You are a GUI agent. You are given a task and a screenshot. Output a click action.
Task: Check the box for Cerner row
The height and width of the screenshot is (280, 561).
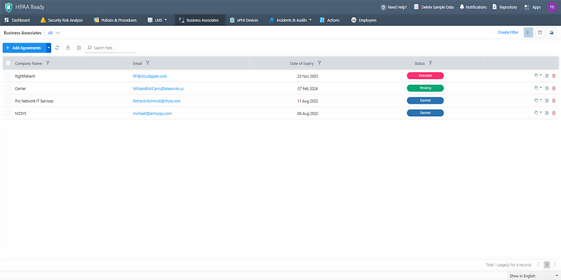(x=8, y=88)
